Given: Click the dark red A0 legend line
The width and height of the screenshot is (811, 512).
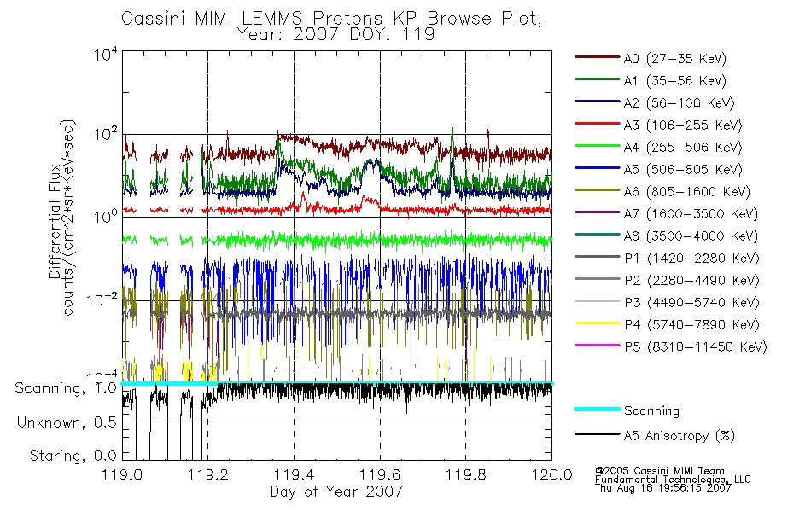Looking at the screenshot, I should (597, 57).
